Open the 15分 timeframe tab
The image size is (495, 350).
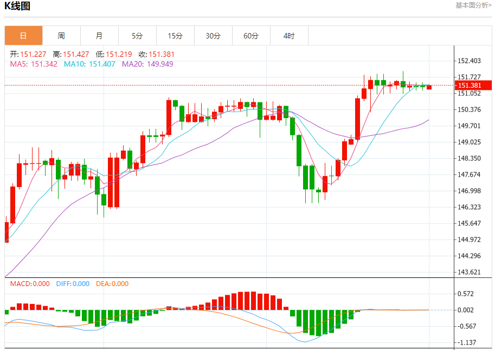[x=175, y=36]
